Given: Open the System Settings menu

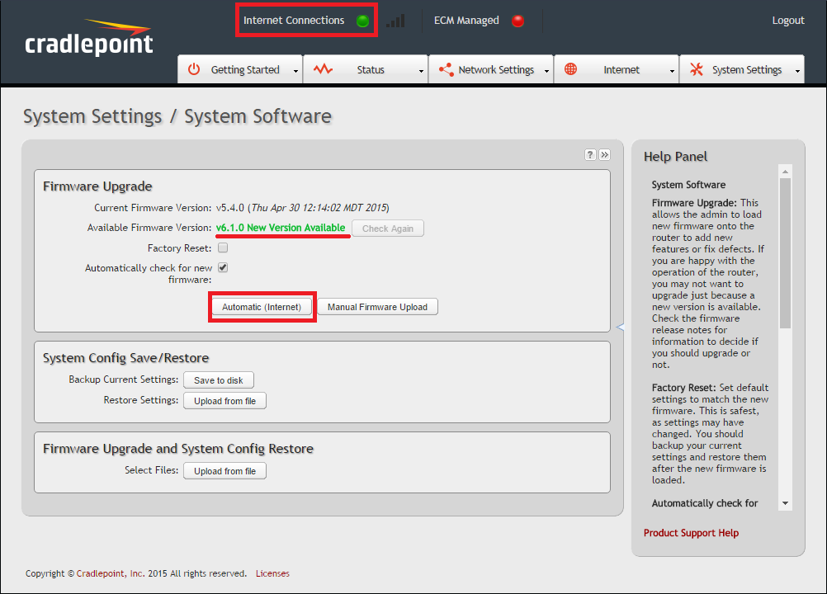Looking at the screenshot, I should (742, 69).
